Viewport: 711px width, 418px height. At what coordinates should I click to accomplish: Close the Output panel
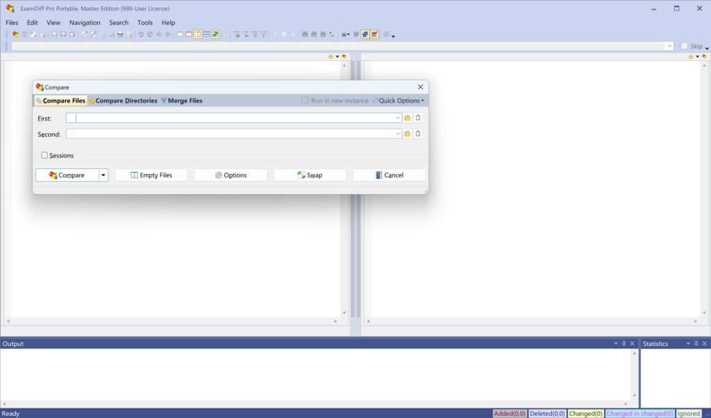point(632,343)
